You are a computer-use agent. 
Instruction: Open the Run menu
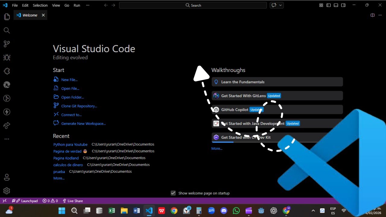pos(77,5)
